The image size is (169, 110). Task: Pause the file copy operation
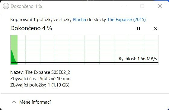138,29
